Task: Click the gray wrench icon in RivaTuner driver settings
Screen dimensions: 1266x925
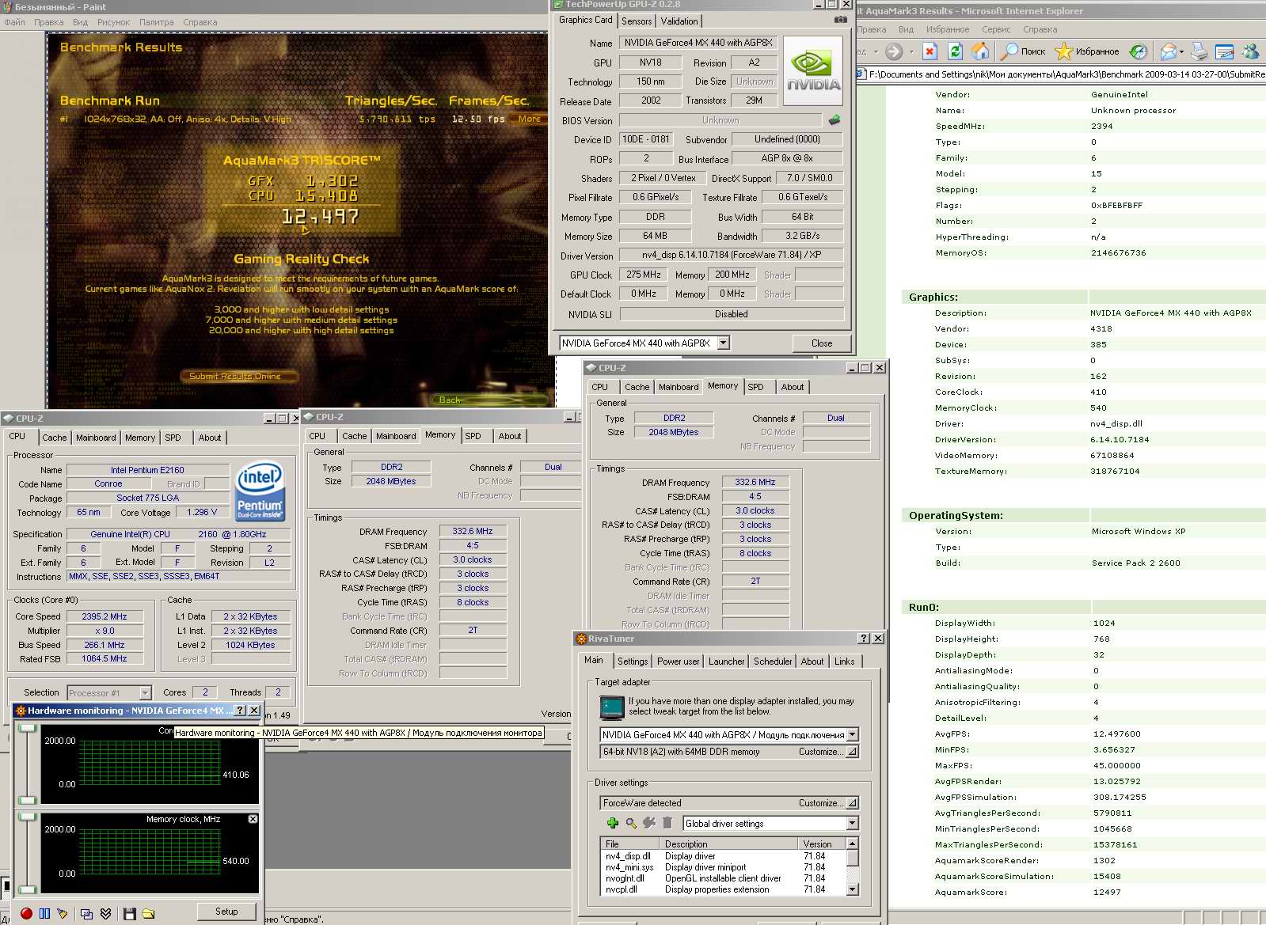Action: 649,823
